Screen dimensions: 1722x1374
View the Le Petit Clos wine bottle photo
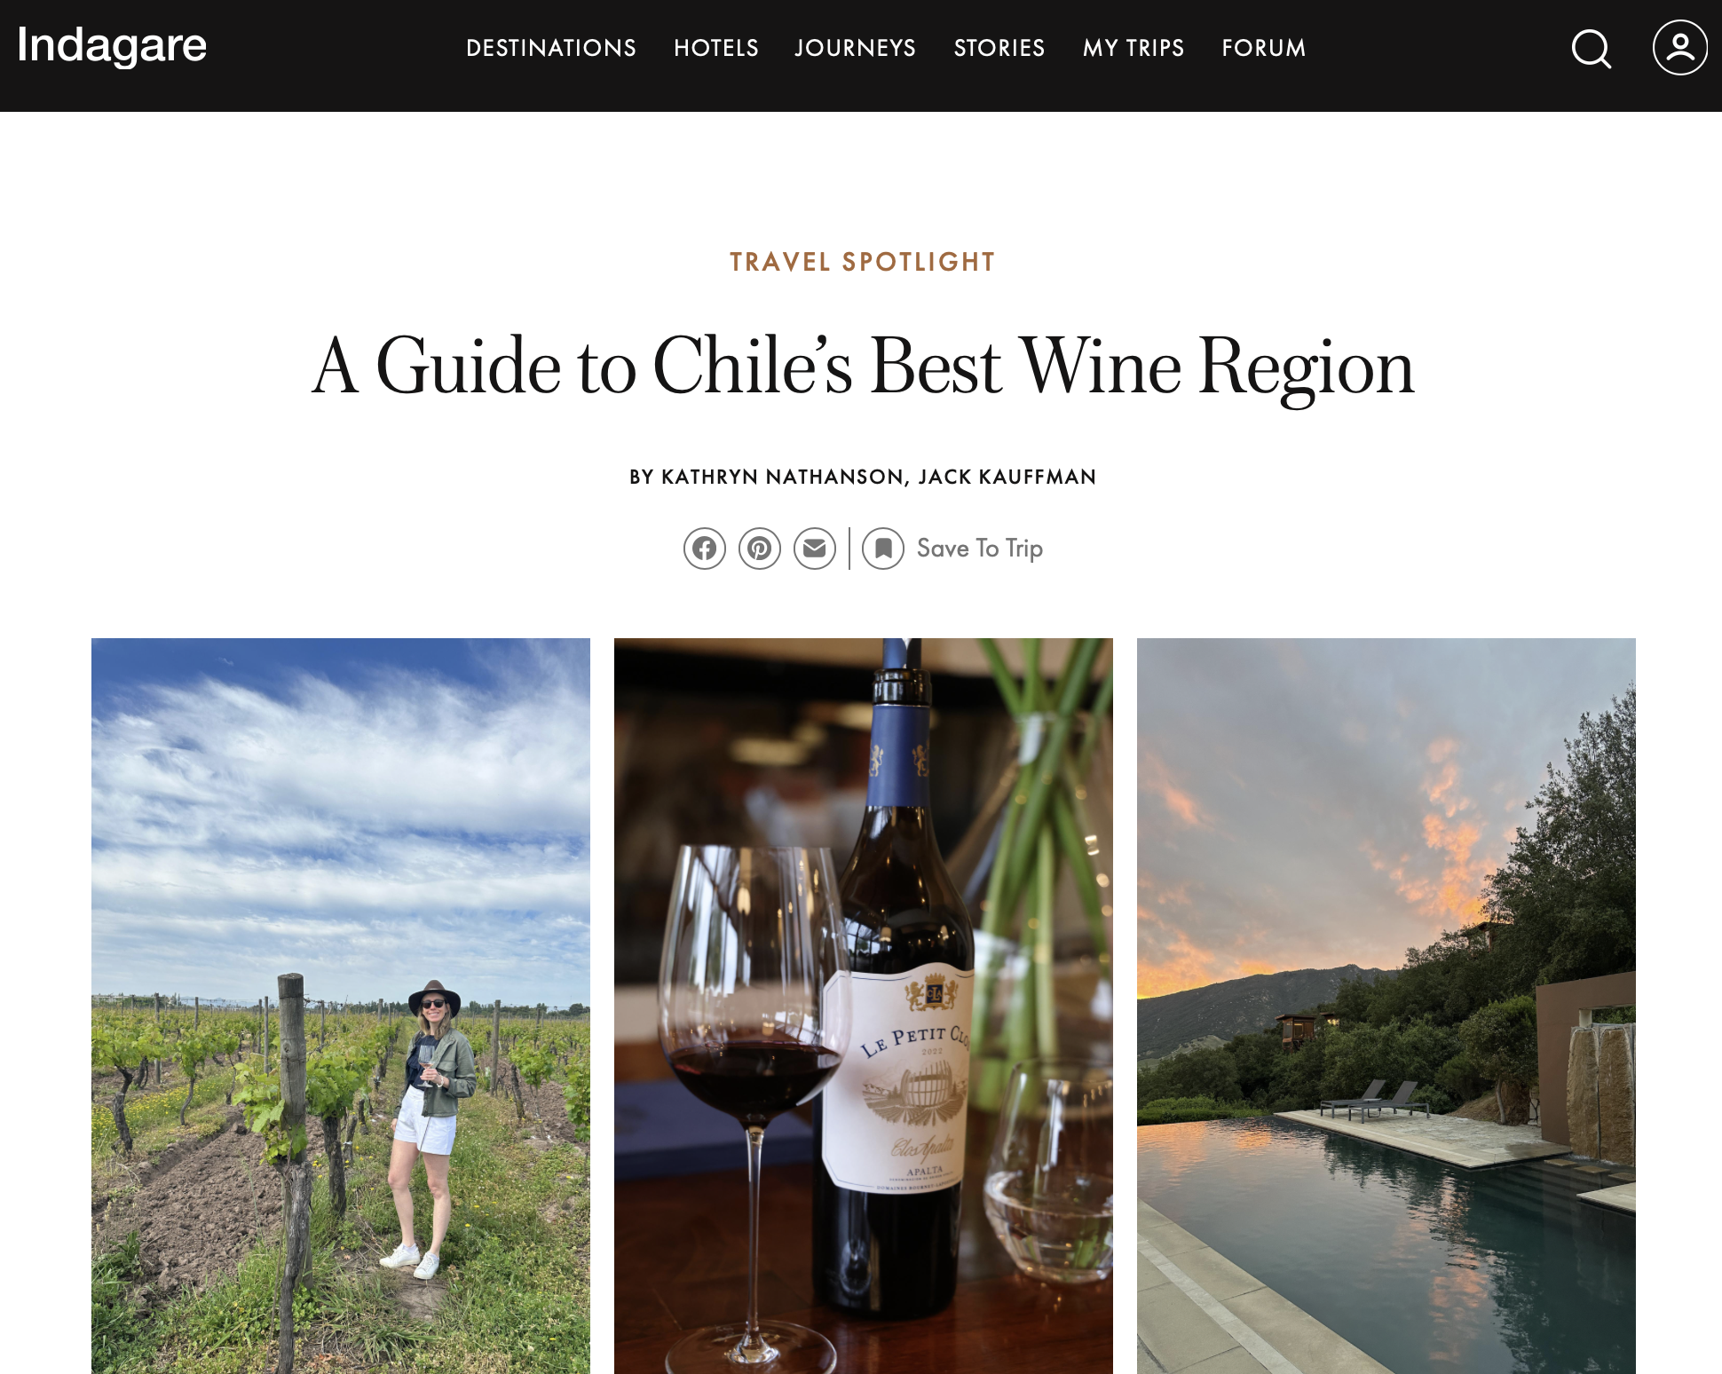864,1006
